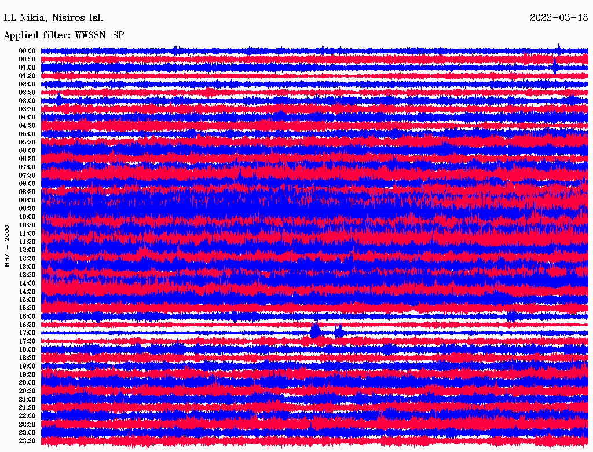Click the 14:00 time label

click(27, 283)
